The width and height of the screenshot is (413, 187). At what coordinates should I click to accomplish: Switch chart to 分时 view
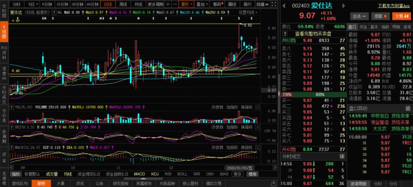pos(16,4)
